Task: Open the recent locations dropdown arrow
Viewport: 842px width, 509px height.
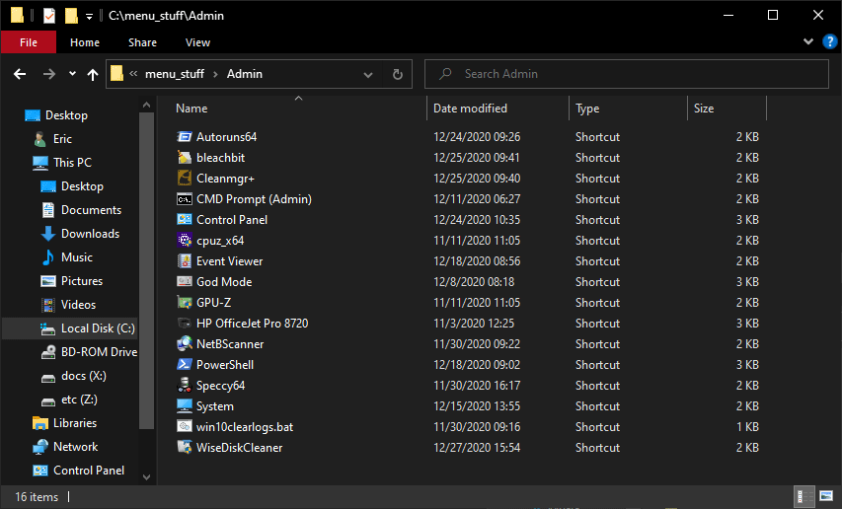Action: [72, 74]
